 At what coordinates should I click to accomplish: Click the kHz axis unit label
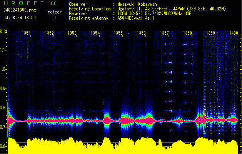pos(3,31)
